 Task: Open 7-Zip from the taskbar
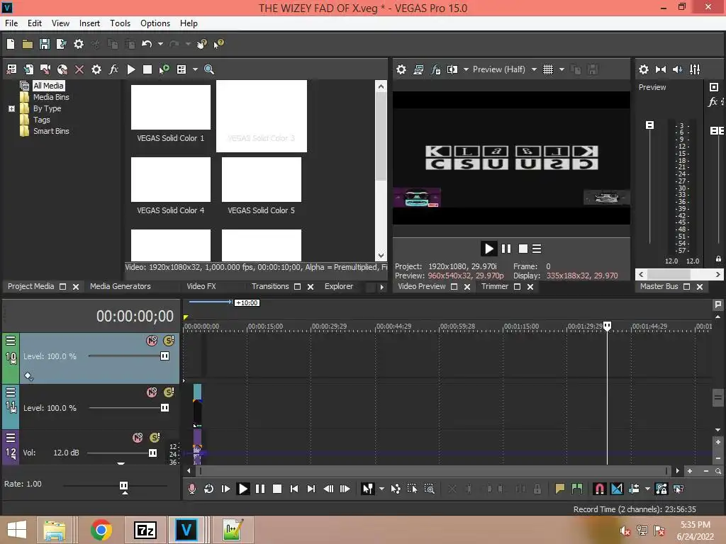(x=145, y=530)
